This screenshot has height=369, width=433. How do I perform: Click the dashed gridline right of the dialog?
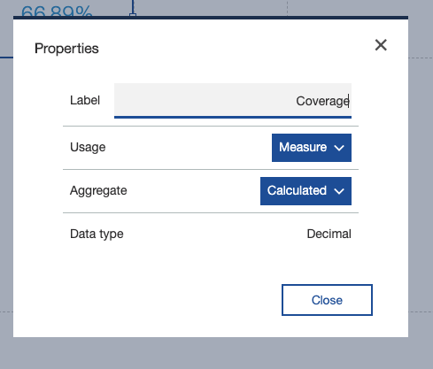421,58
